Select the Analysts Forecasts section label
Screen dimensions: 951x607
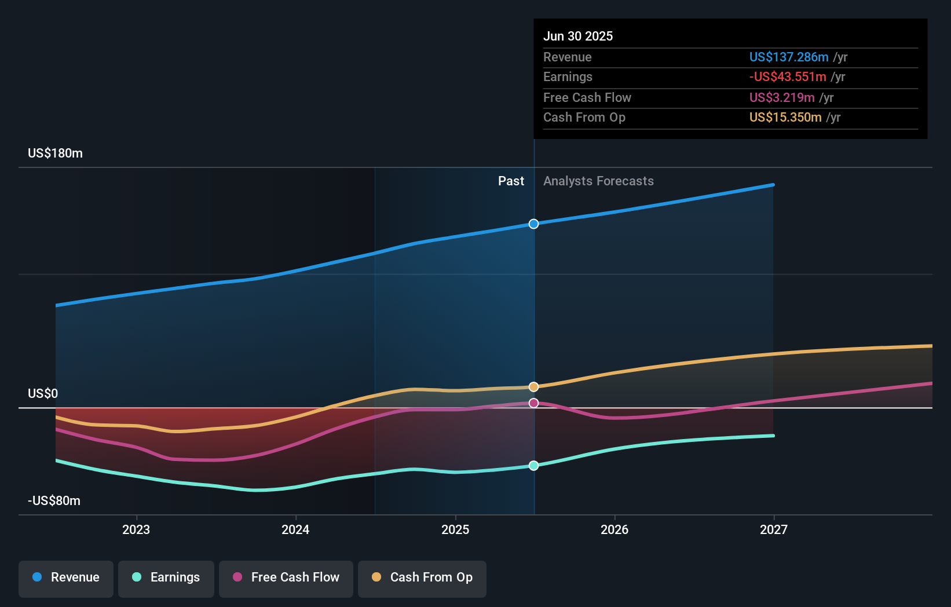(x=598, y=181)
